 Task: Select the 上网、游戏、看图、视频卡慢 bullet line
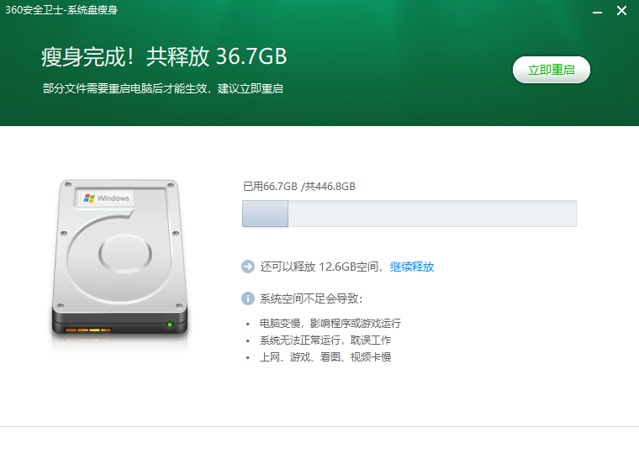coord(325,357)
